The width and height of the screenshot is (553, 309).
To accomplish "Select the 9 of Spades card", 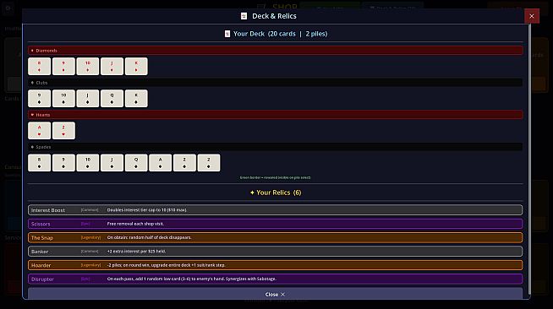I will pyautogui.click(x=63, y=163).
